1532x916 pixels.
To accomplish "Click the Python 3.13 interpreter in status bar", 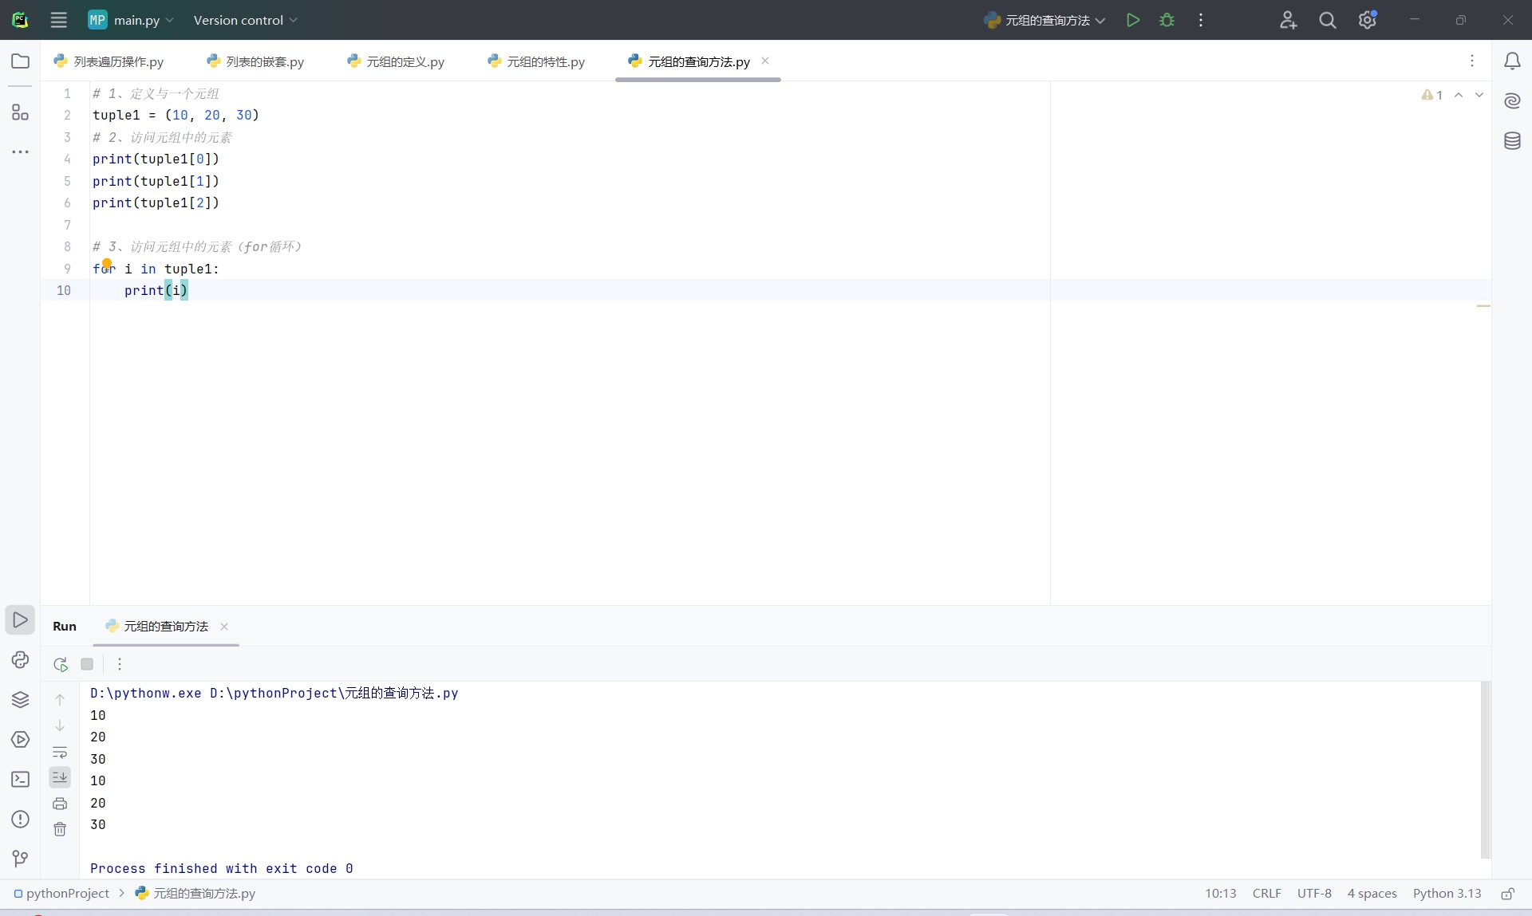I will [1447, 894].
